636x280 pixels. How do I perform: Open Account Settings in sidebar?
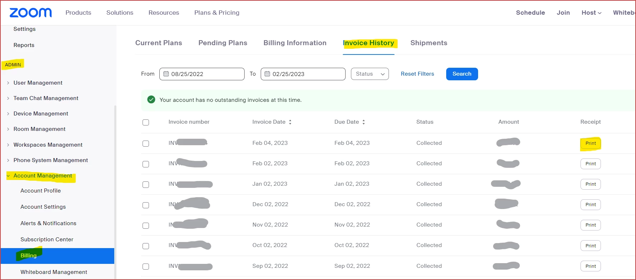pos(43,207)
